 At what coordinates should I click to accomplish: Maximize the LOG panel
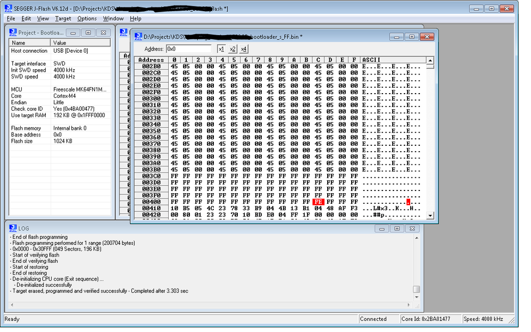pos(397,229)
